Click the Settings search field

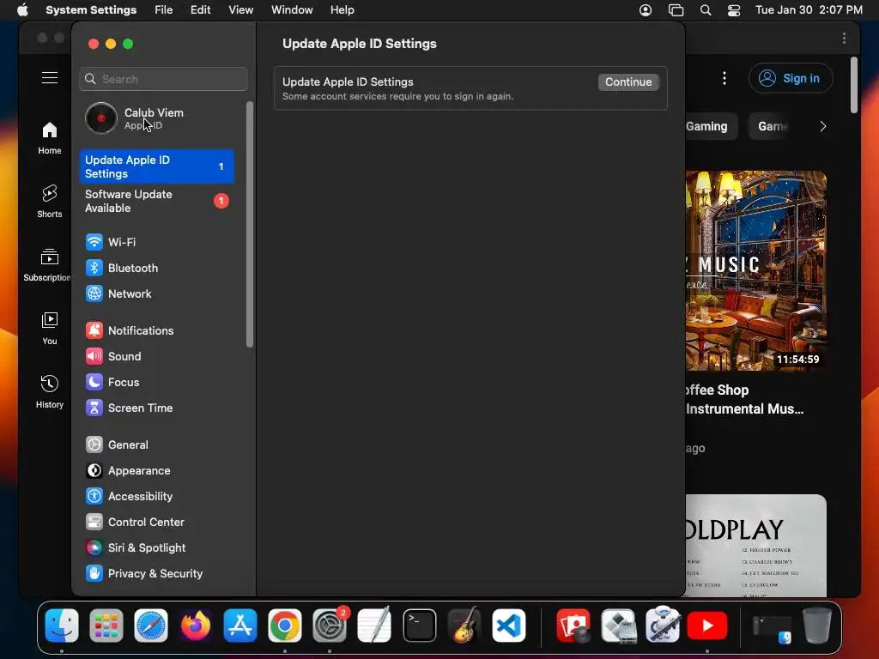point(164,79)
